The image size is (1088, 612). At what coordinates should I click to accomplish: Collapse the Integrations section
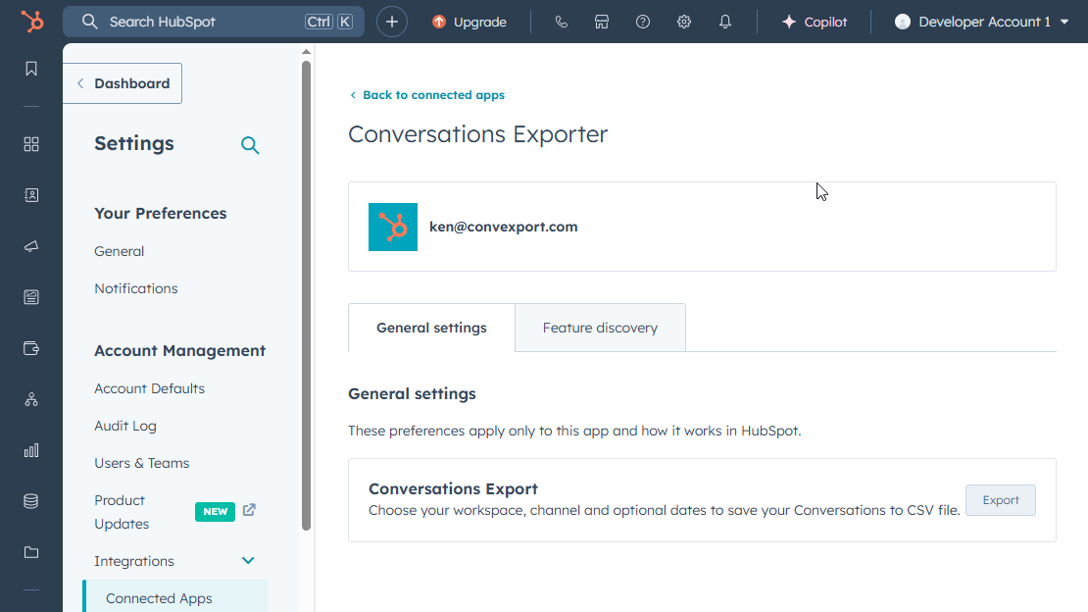[248, 560]
